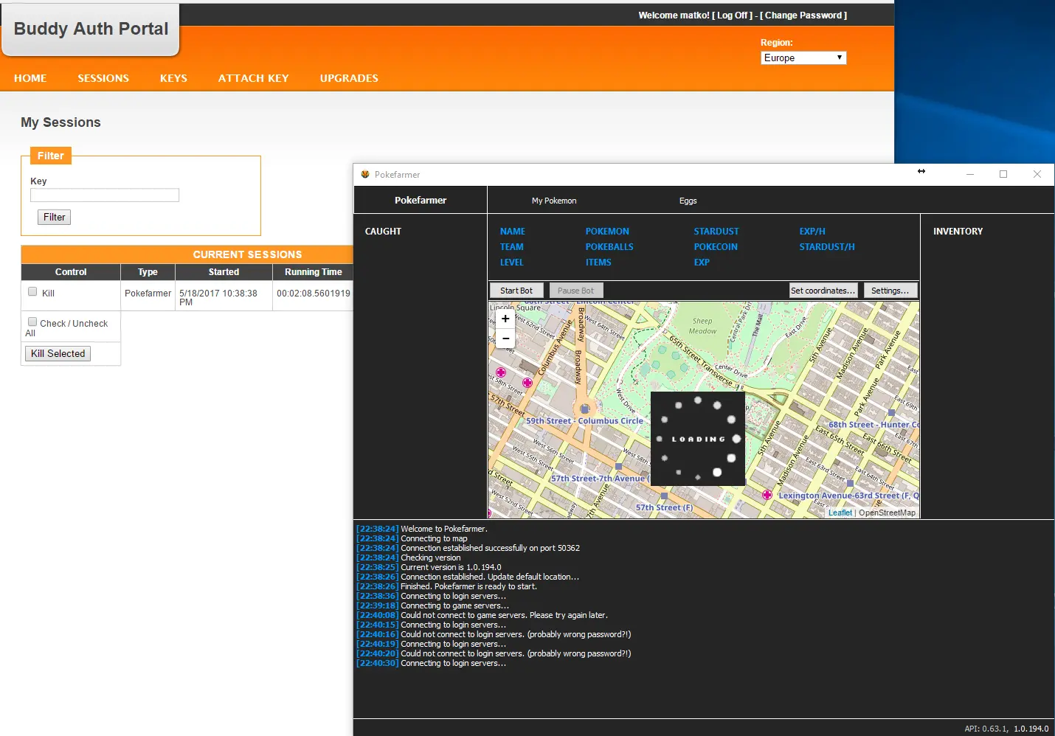Start the bot with Start Bot

click(x=516, y=291)
